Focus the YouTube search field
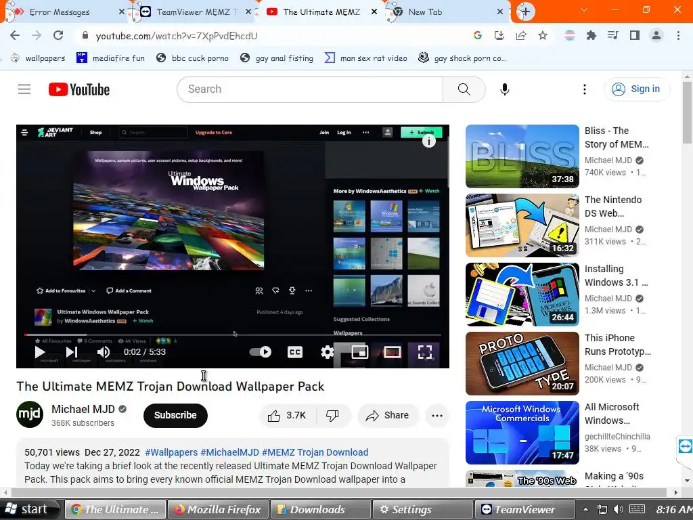Screen dimensions: 693x520 click(310, 89)
